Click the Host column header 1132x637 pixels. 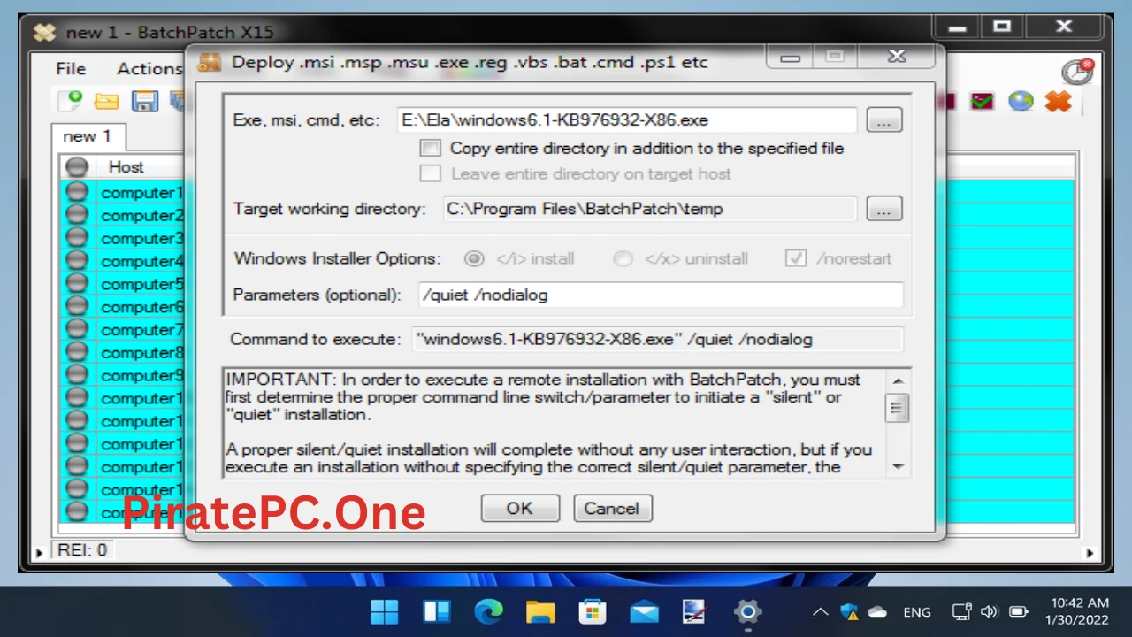pos(126,166)
